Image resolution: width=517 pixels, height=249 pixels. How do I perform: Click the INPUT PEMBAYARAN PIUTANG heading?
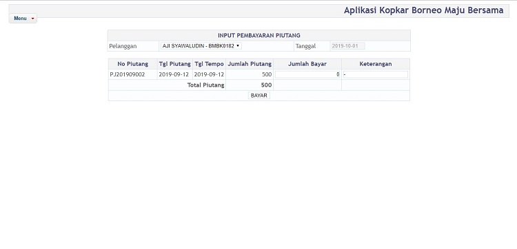click(258, 36)
